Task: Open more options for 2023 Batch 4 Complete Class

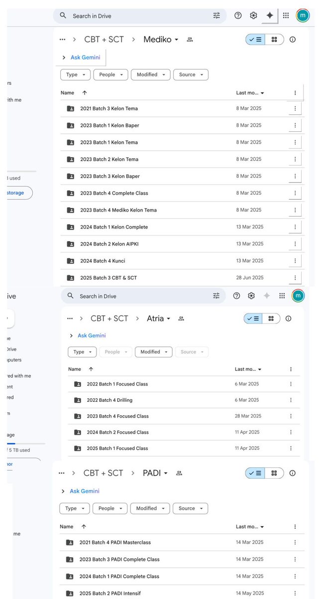Action: click(295, 193)
